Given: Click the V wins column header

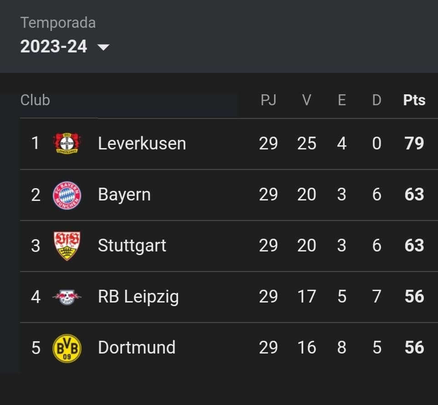Looking at the screenshot, I should [x=307, y=100].
